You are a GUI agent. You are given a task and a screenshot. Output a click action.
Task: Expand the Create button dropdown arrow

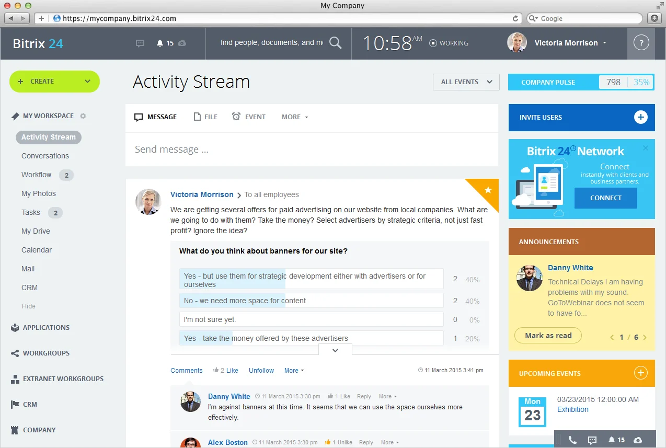point(88,82)
